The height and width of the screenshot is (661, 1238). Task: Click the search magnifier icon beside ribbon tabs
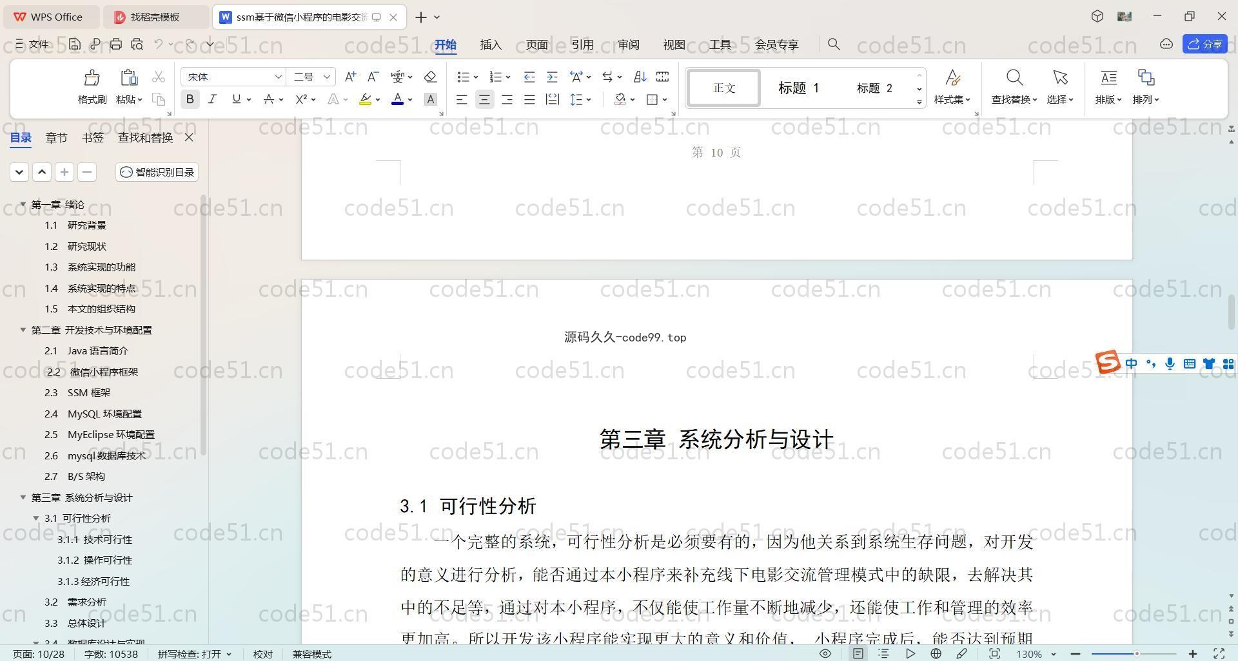(834, 44)
